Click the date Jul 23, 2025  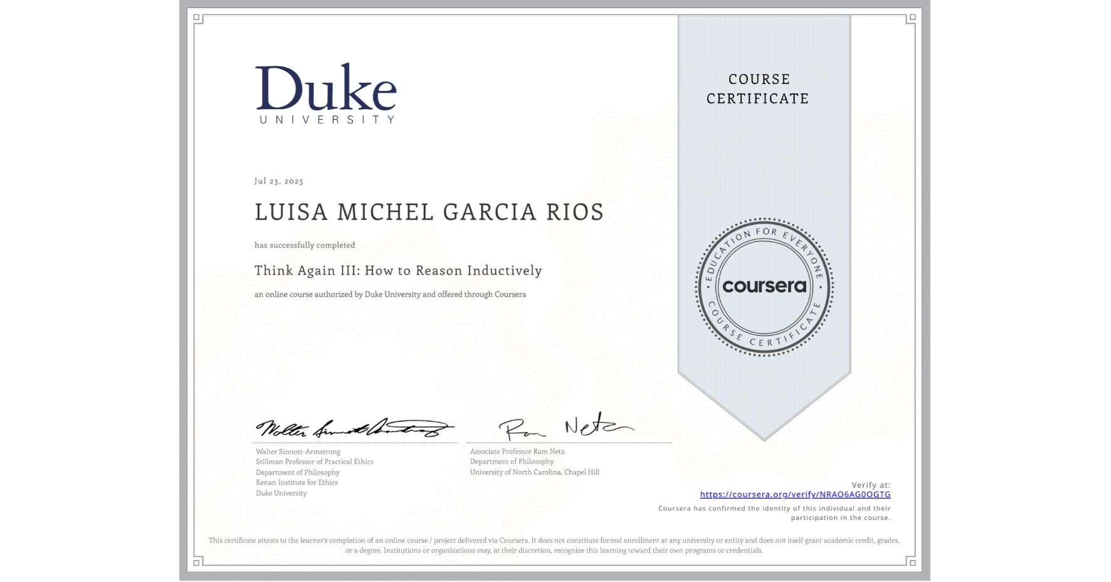click(x=279, y=181)
